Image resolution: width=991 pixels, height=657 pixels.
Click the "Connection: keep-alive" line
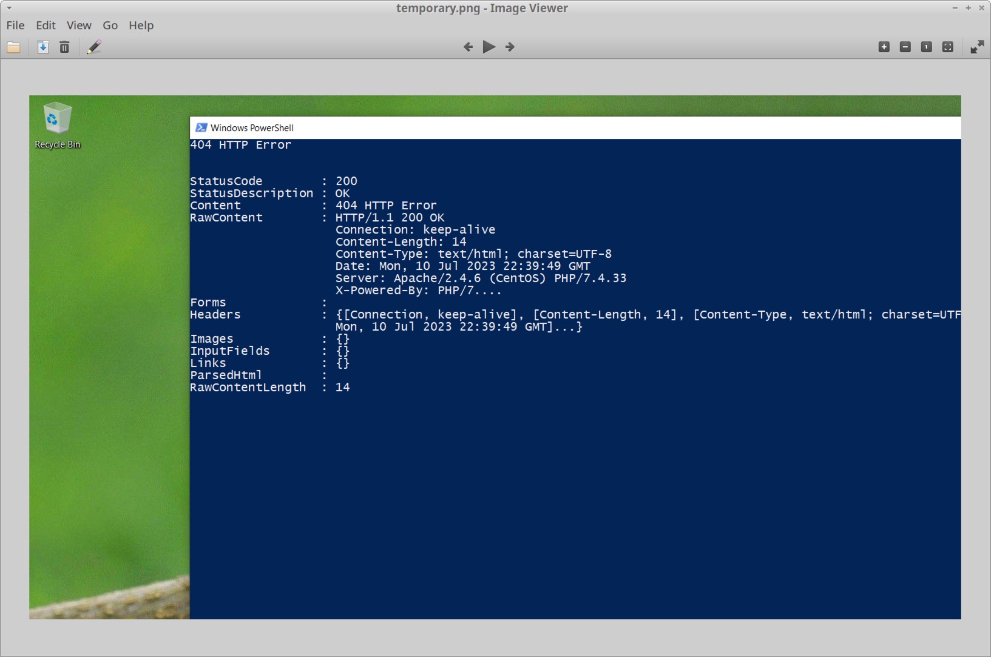pos(416,229)
